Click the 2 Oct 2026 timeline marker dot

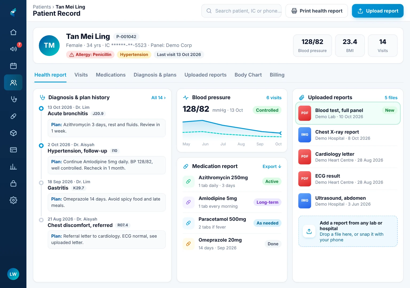[41, 146]
